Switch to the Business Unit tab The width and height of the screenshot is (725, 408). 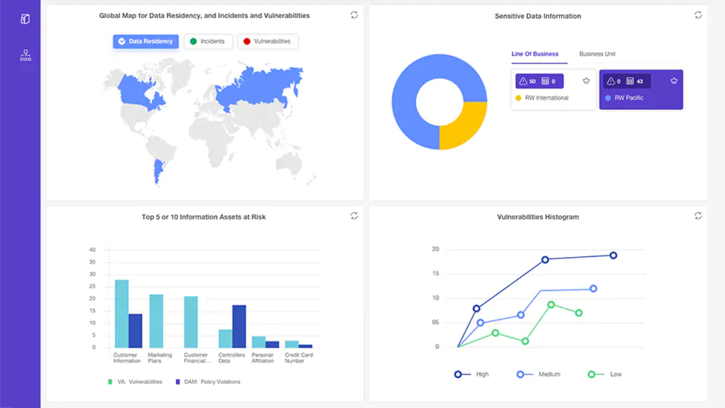pyautogui.click(x=597, y=54)
